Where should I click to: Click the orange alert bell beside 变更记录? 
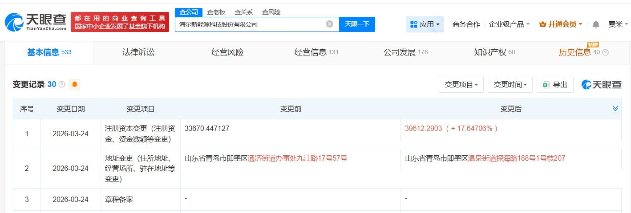(x=74, y=84)
